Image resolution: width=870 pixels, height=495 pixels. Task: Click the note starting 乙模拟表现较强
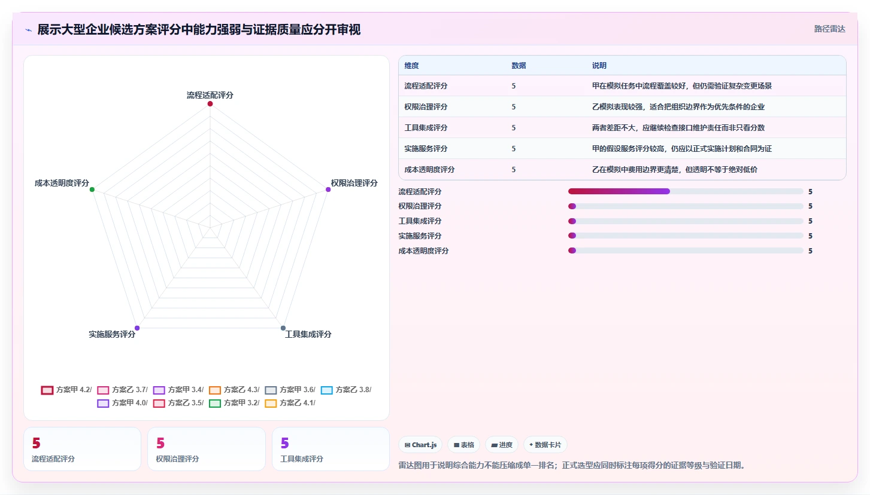tap(678, 106)
